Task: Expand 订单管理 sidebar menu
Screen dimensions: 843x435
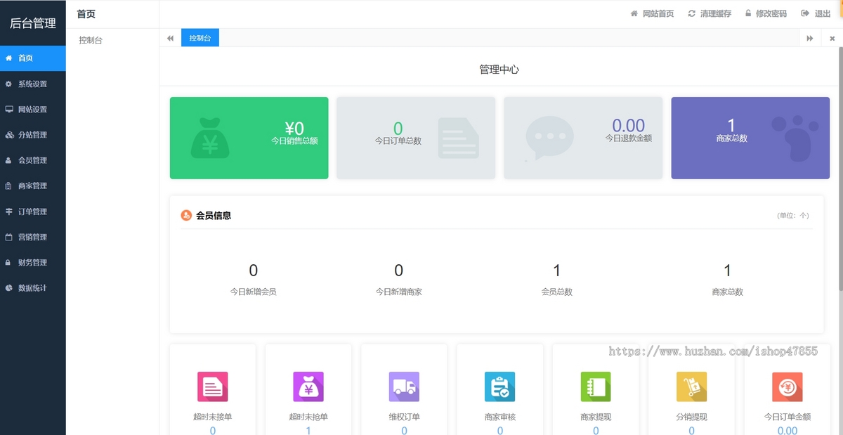Action: point(32,212)
